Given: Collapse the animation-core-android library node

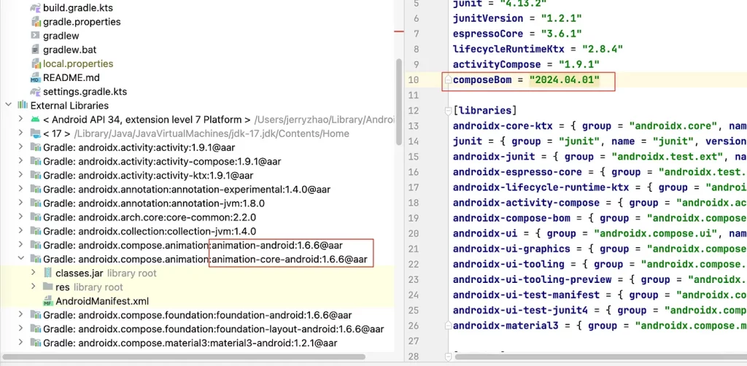Looking at the screenshot, I should [x=21, y=259].
